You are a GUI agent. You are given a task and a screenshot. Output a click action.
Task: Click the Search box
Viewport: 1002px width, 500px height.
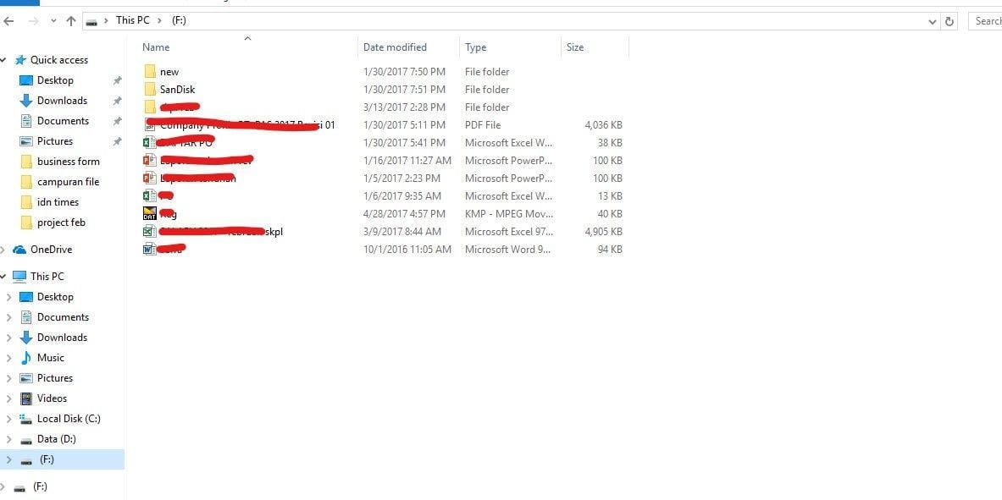tap(986, 21)
